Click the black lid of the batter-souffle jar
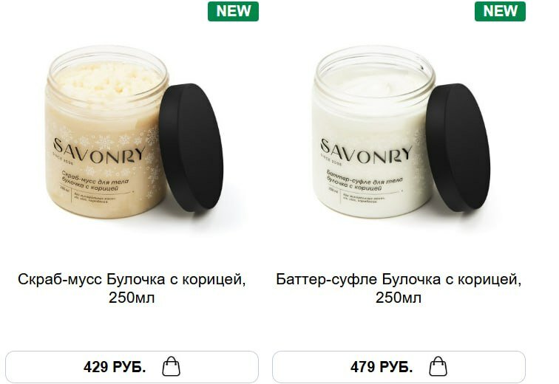The width and height of the screenshot is (559, 384). [x=458, y=148]
